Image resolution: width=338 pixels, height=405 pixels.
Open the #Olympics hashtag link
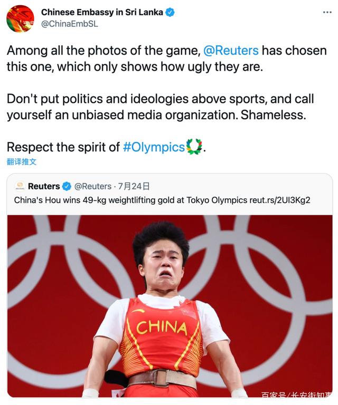click(x=154, y=147)
